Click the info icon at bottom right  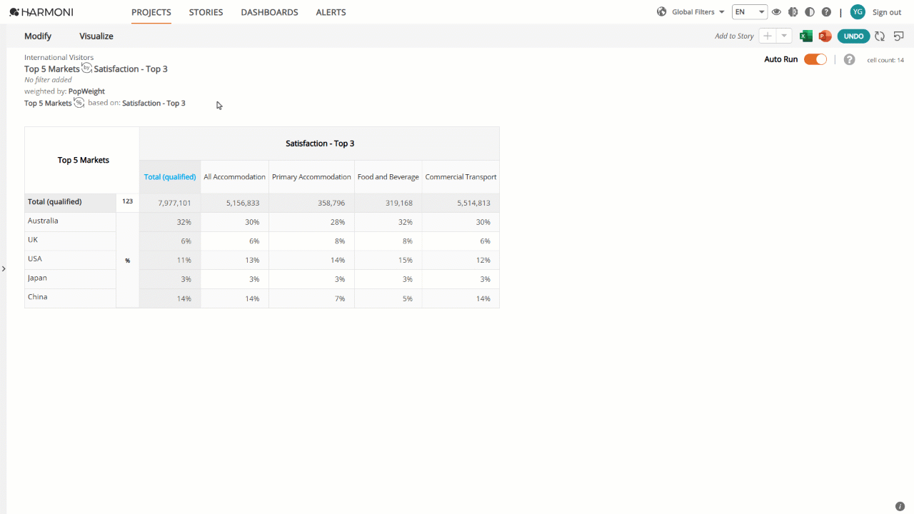(900, 506)
